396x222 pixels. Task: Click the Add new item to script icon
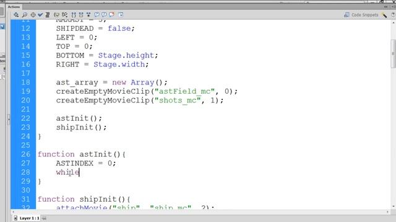point(16,15)
